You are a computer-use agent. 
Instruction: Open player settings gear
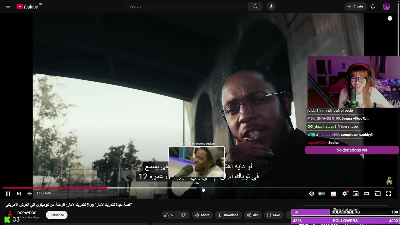[x=345, y=193]
